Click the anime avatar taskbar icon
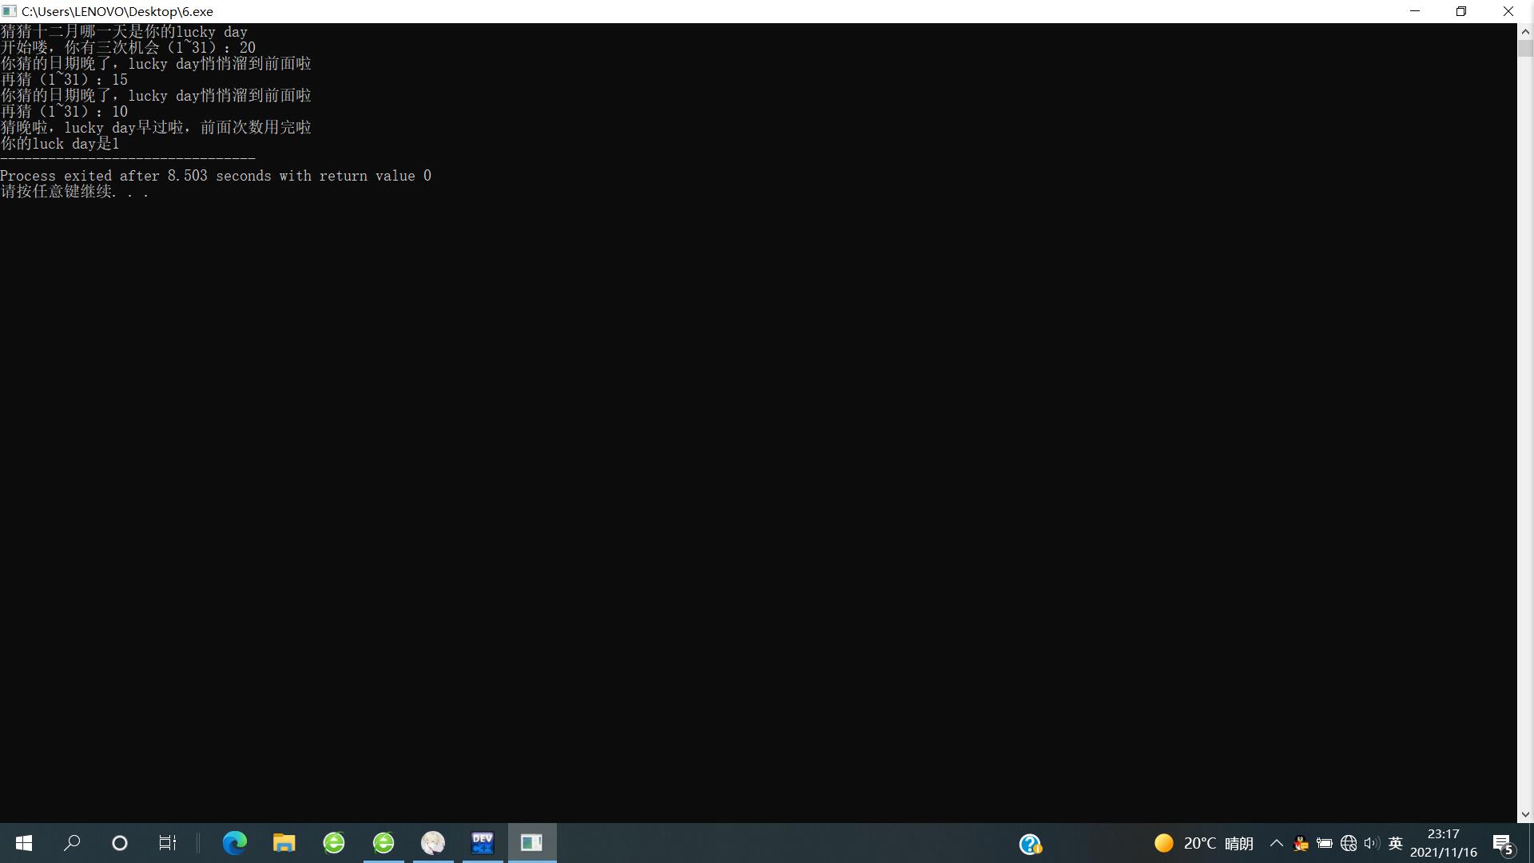1534x863 pixels. [433, 843]
